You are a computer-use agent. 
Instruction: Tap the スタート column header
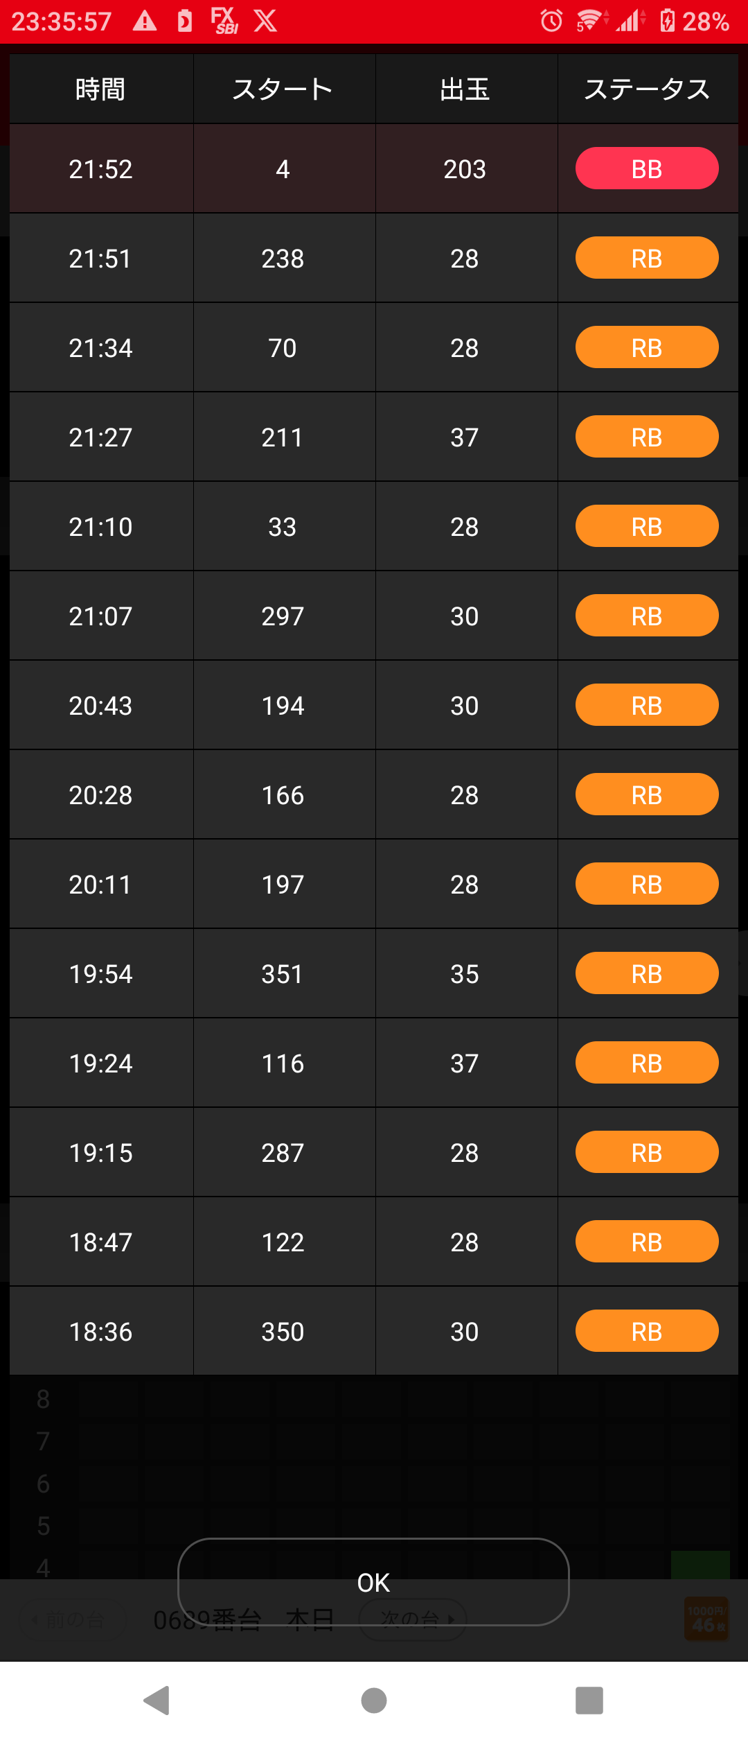click(x=284, y=89)
